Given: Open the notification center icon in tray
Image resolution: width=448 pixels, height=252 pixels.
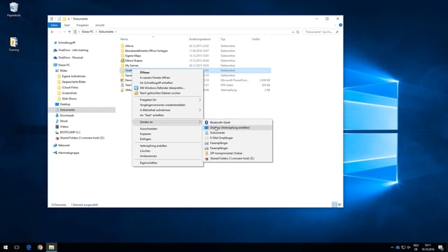Looking at the screenshot, I should [440, 247].
